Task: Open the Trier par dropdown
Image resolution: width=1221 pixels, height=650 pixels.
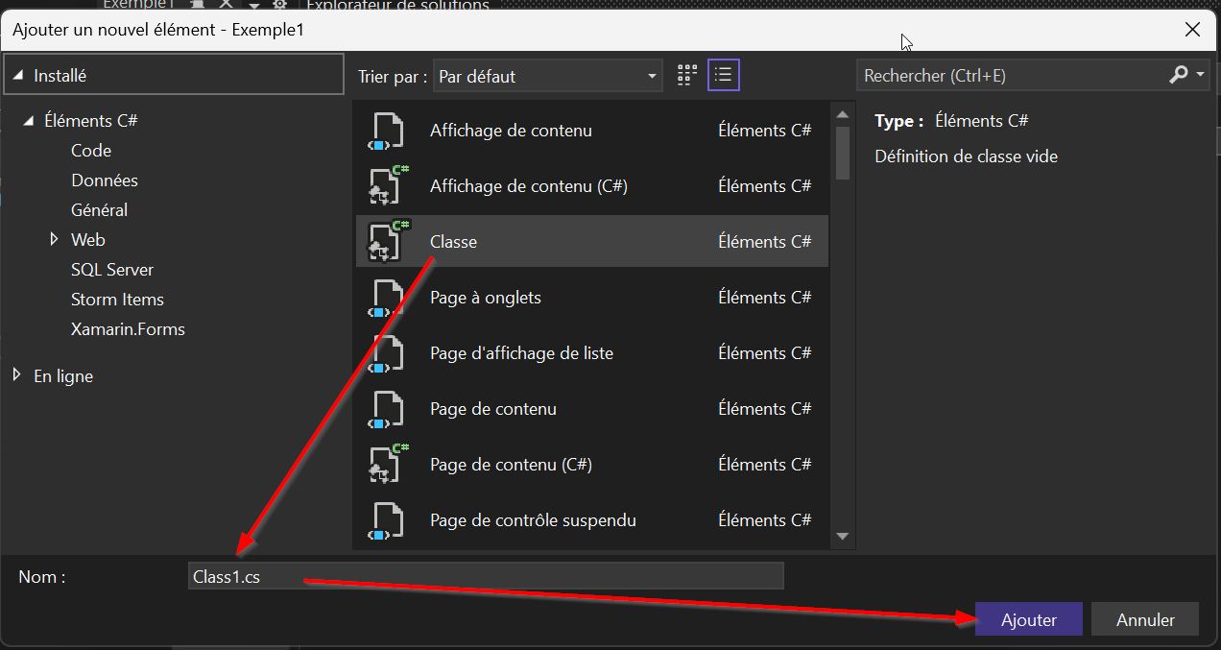Action: [548, 76]
